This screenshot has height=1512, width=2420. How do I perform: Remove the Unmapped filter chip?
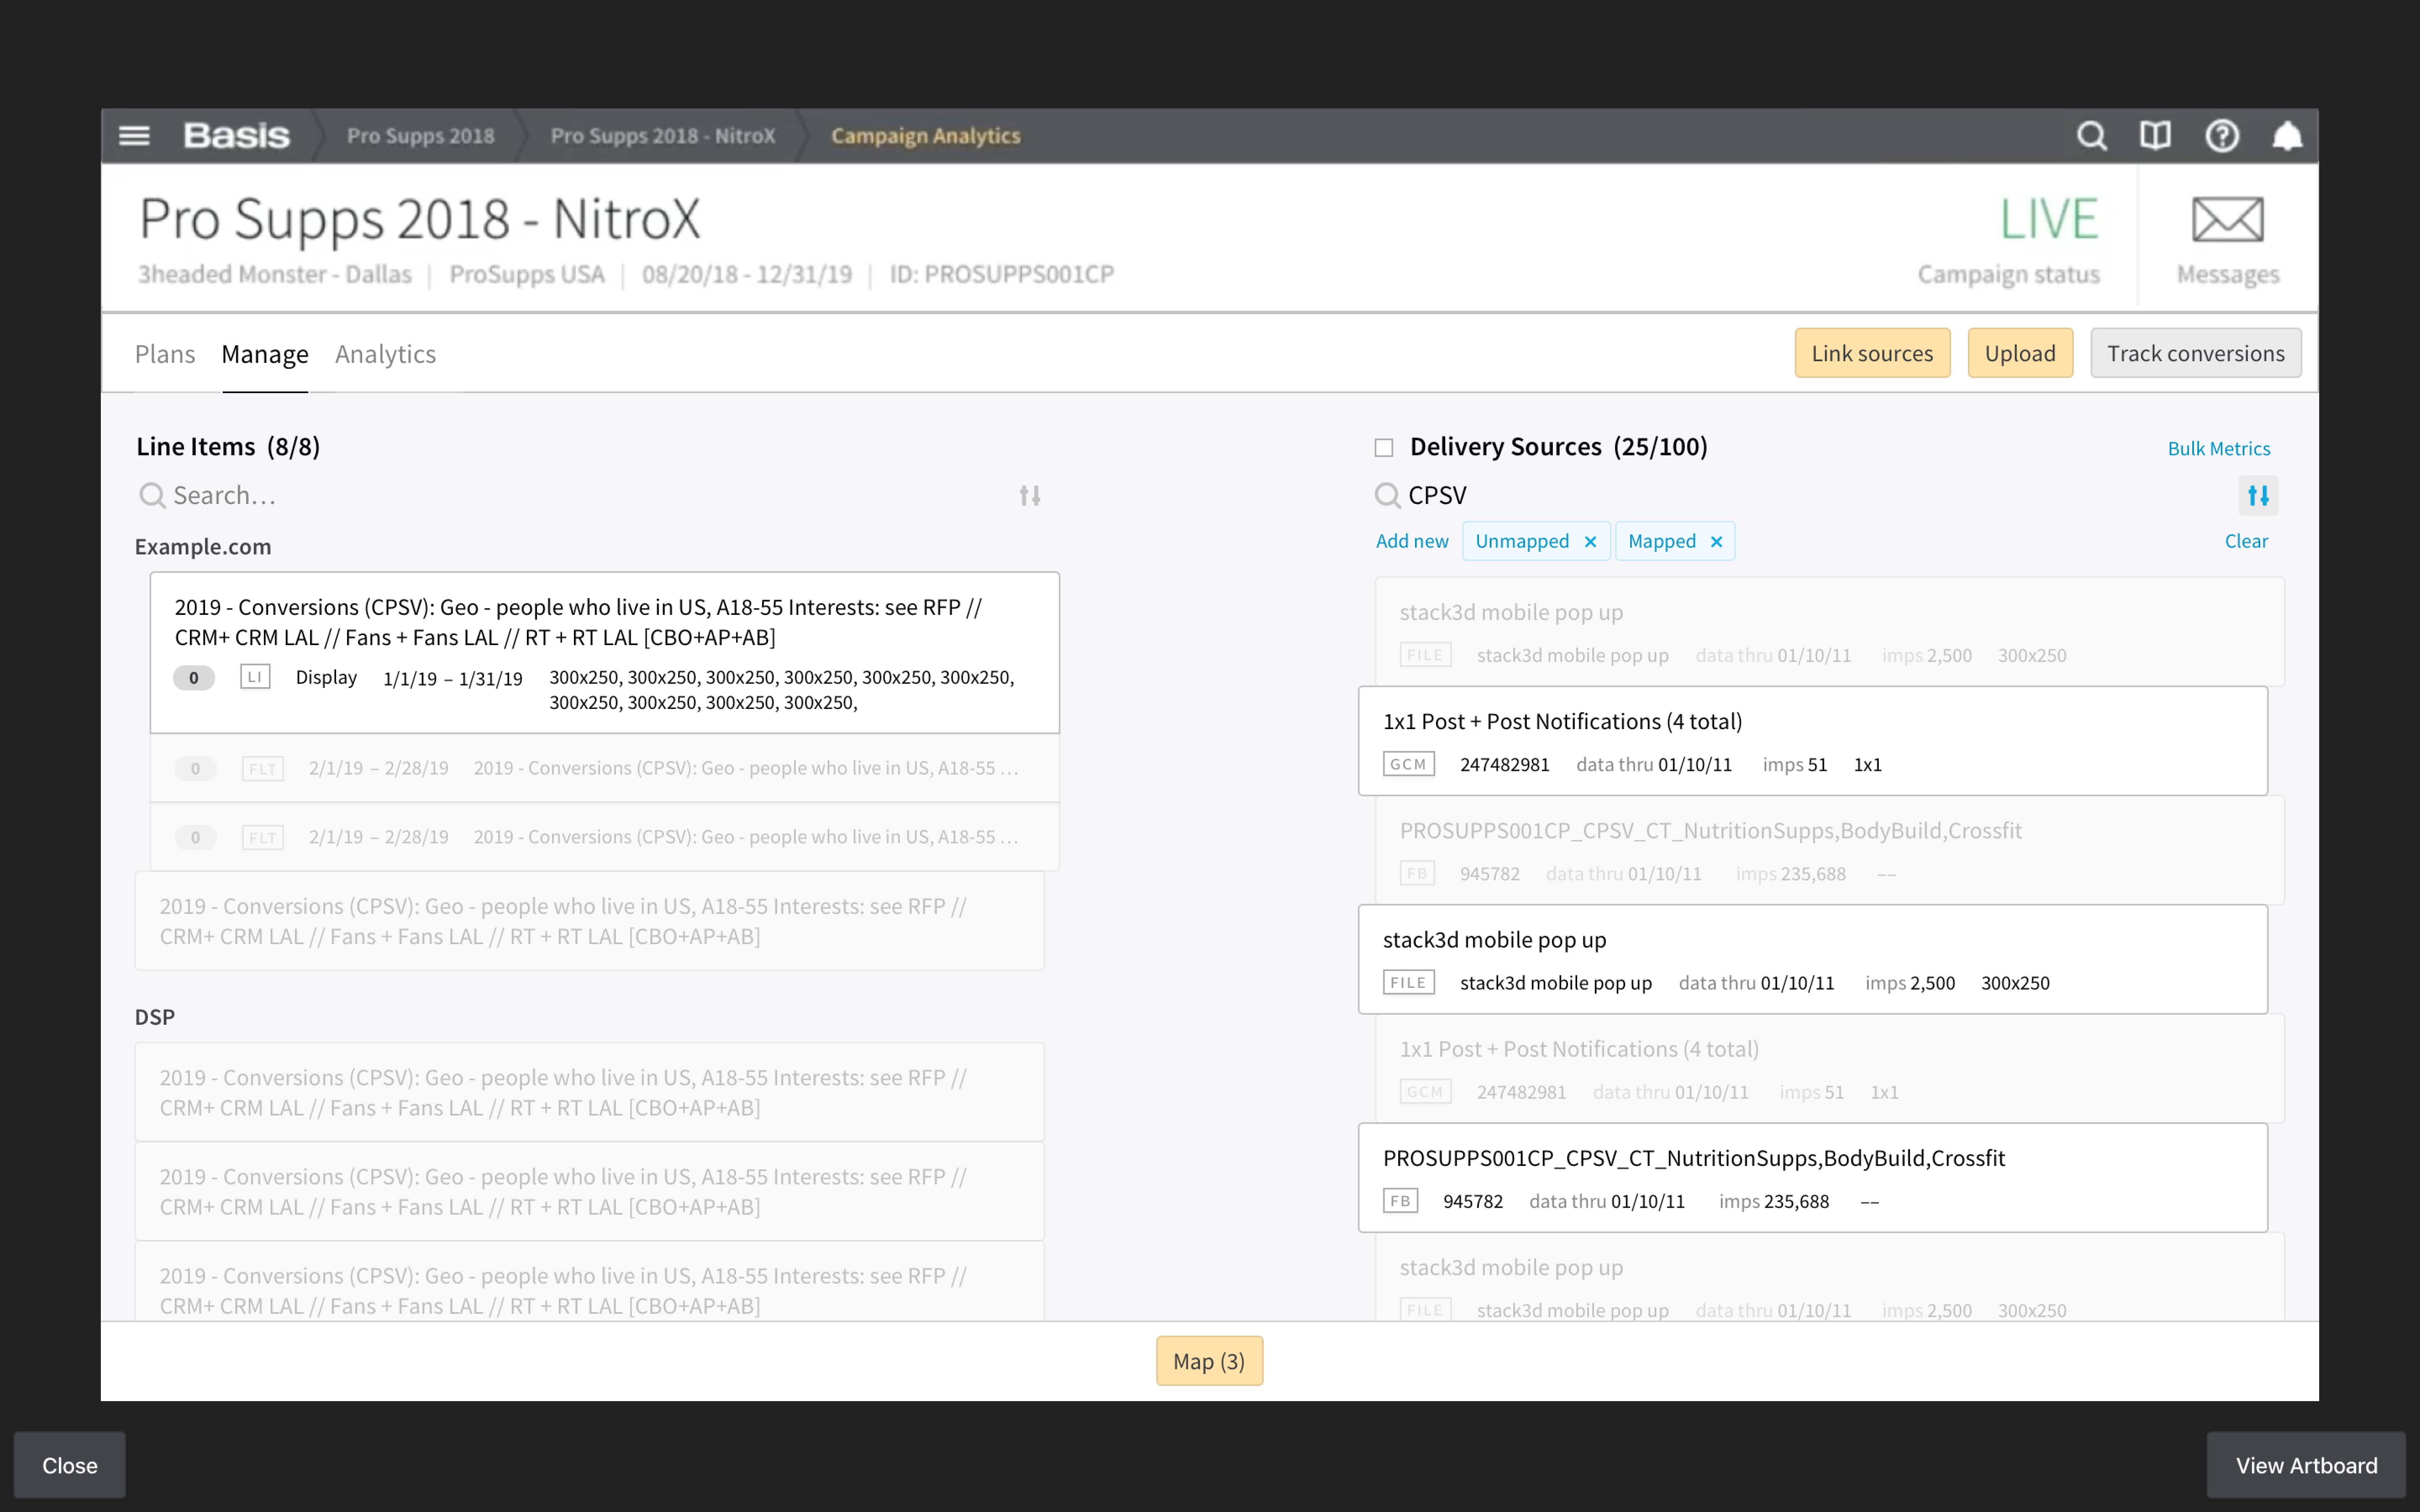point(1590,541)
